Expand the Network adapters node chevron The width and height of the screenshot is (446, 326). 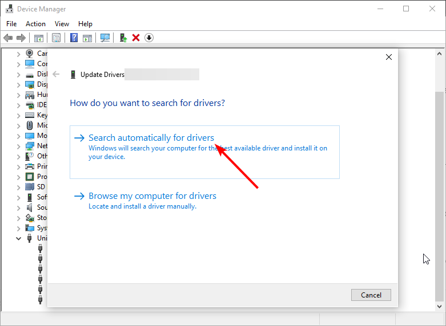18,146
